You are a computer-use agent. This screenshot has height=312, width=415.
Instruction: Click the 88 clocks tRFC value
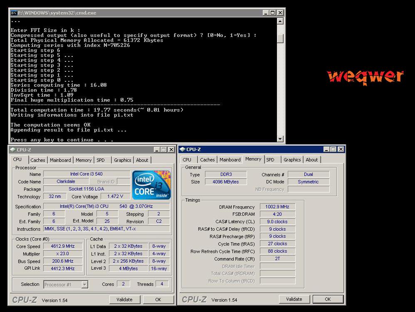(277, 251)
